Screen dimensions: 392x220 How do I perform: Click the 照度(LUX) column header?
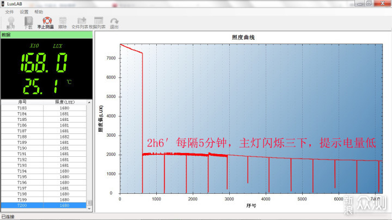pyautogui.click(x=65, y=102)
